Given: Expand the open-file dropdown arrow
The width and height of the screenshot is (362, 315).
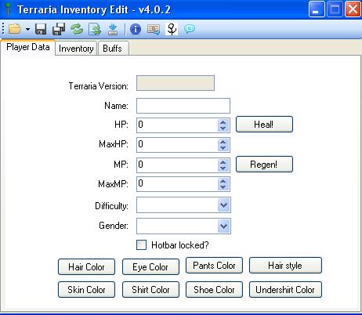Looking at the screenshot, I should coord(27,29).
